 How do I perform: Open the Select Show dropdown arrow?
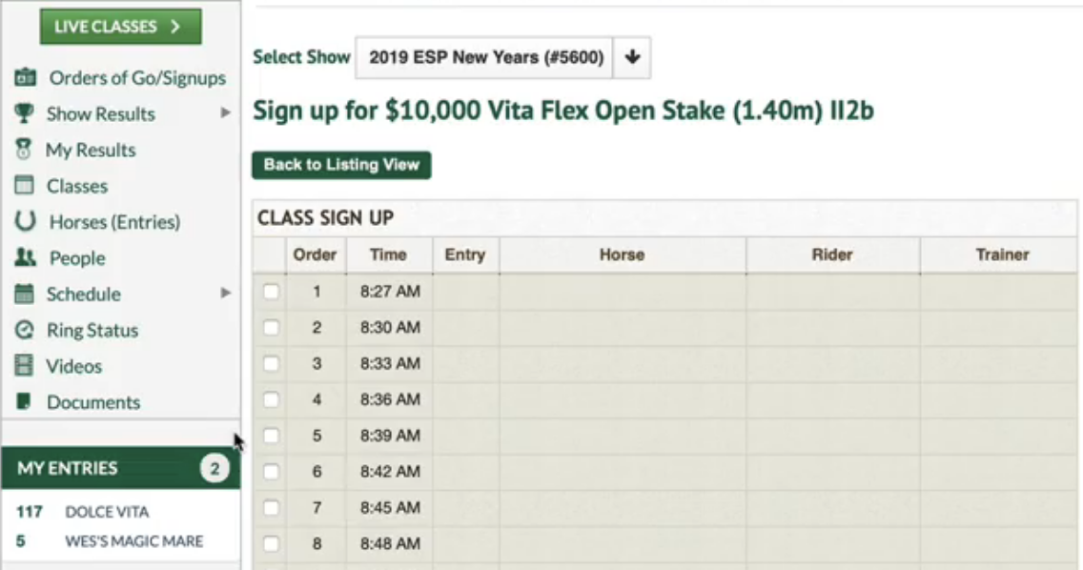click(x=632, y=57)
